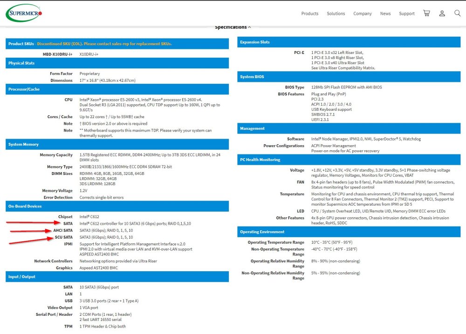The height and width of the screenshot is (334, 466).
Task: Click the Temperature label
Action: (292, 194)
